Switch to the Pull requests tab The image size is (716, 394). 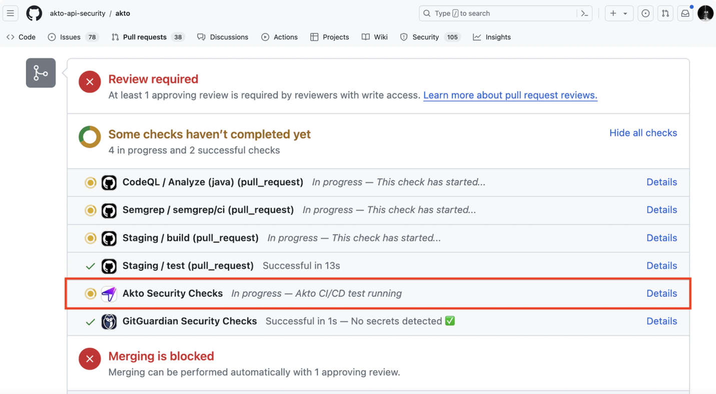pyautogui.click(x=148, y=37)
